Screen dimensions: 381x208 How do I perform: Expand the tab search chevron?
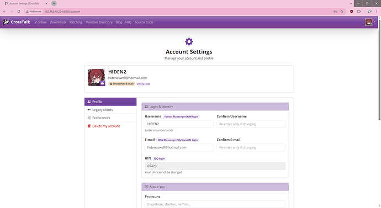351,3
